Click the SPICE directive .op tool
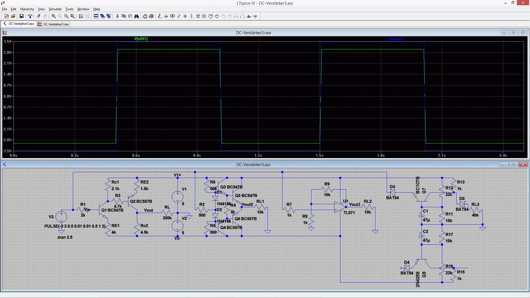Screen dimensions: 530x298 pos(255,16)
